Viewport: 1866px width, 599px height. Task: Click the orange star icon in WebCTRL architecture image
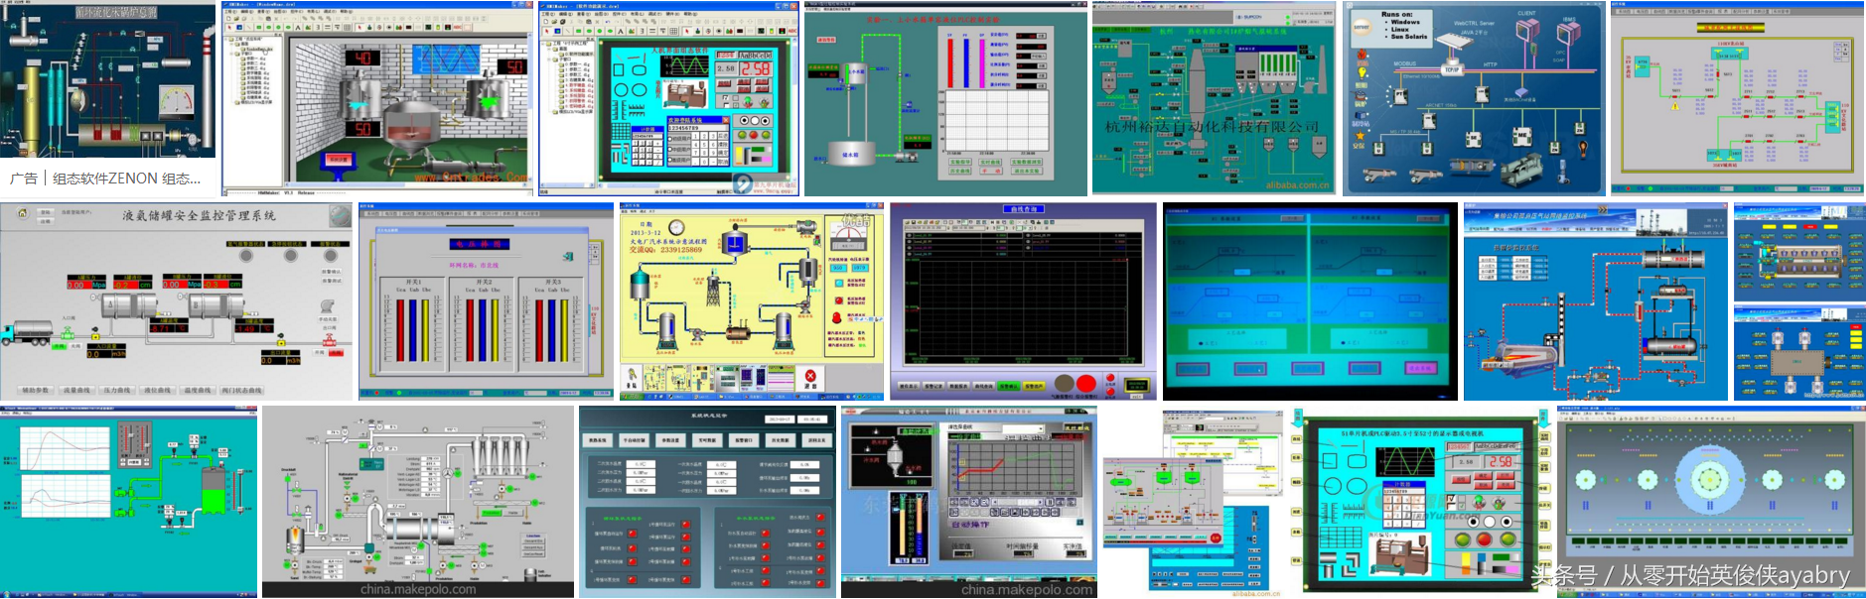tap(1361, 136)
